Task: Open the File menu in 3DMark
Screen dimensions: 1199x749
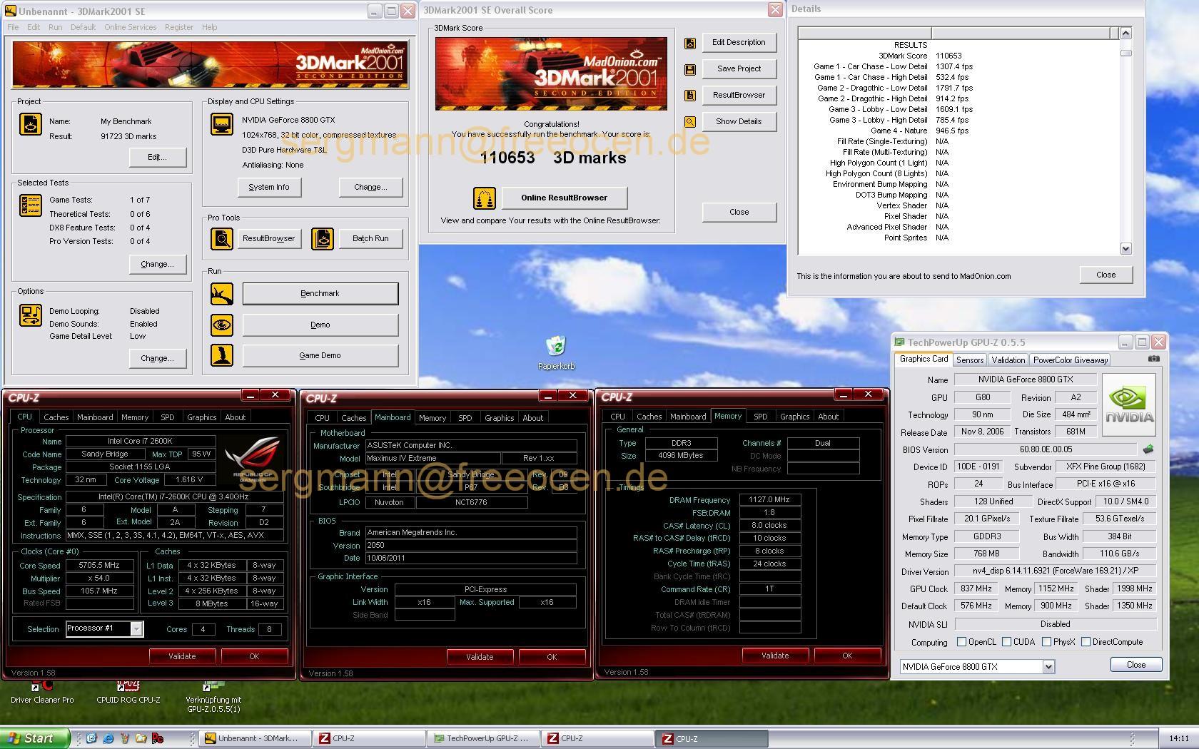Action: click(x=13, y=27)
